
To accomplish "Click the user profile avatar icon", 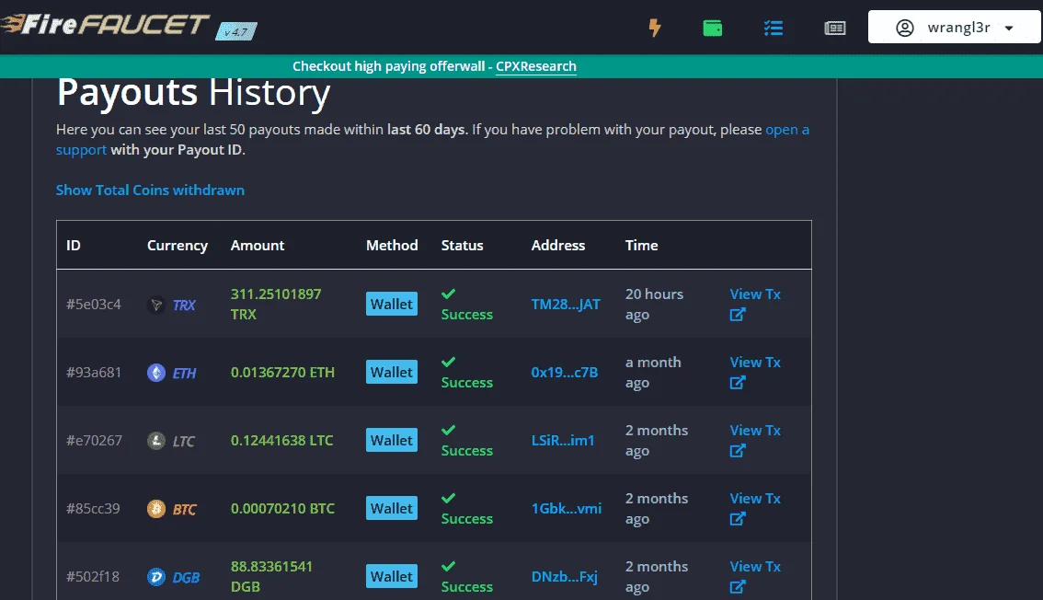I will (905, 28).
